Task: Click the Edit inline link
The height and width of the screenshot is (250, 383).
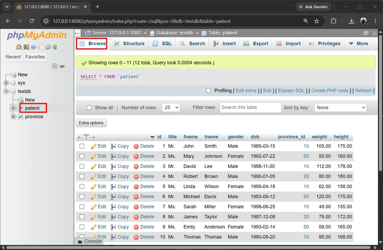Action: [246, 91]
